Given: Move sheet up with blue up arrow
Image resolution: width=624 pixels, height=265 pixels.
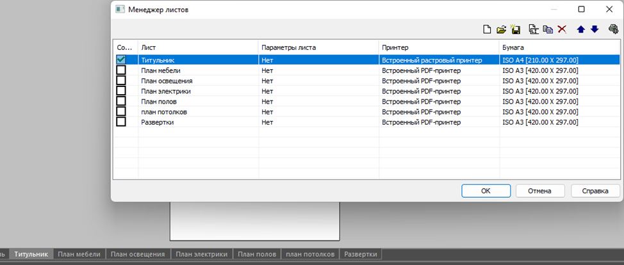Looking at the screenshot, I should (x=581, y=29).
